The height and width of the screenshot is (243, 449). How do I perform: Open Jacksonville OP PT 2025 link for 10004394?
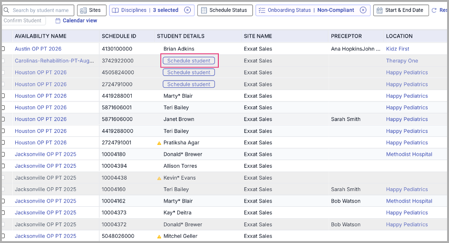click(46, 166)
